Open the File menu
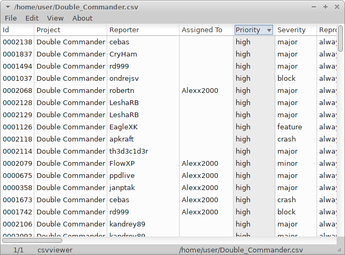 click(11, 18)
